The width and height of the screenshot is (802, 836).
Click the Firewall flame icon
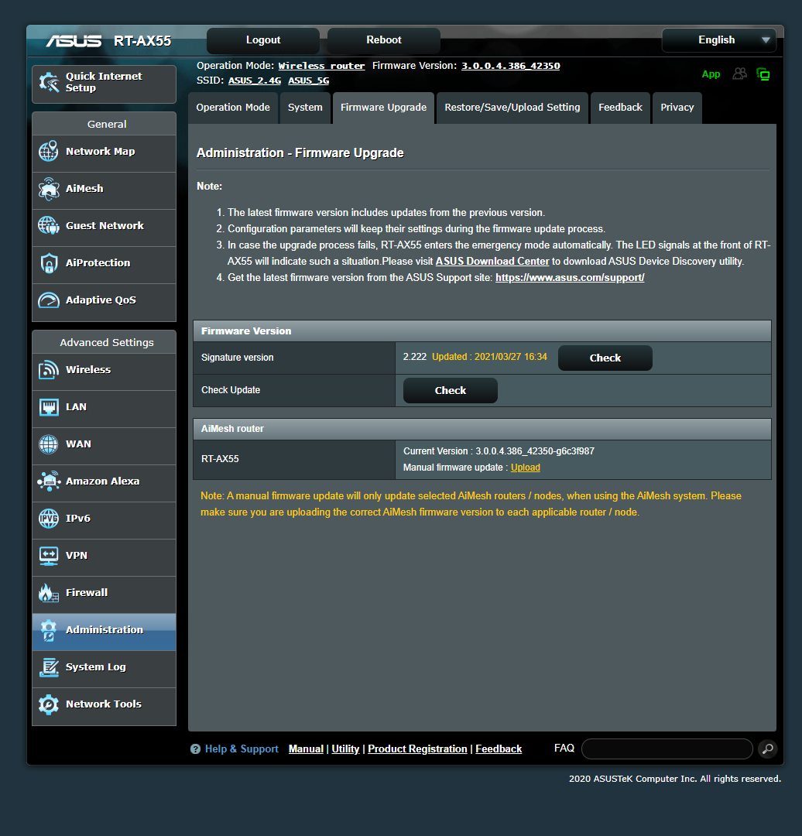49,593
